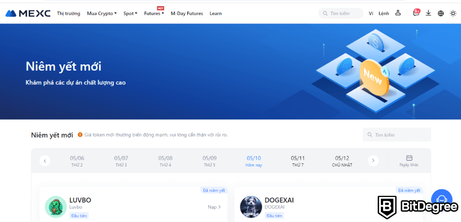461x222 pixels.
Task: Click Đã niêm yết badge on LUVBO card
Action: pos(214,191)
